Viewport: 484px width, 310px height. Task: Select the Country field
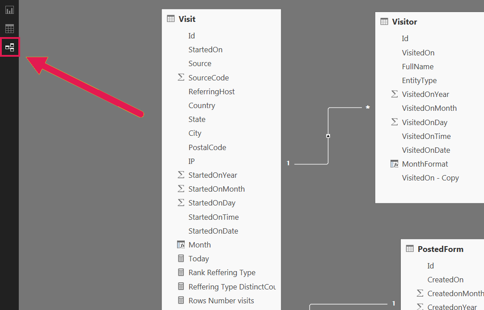coord(202,105)
